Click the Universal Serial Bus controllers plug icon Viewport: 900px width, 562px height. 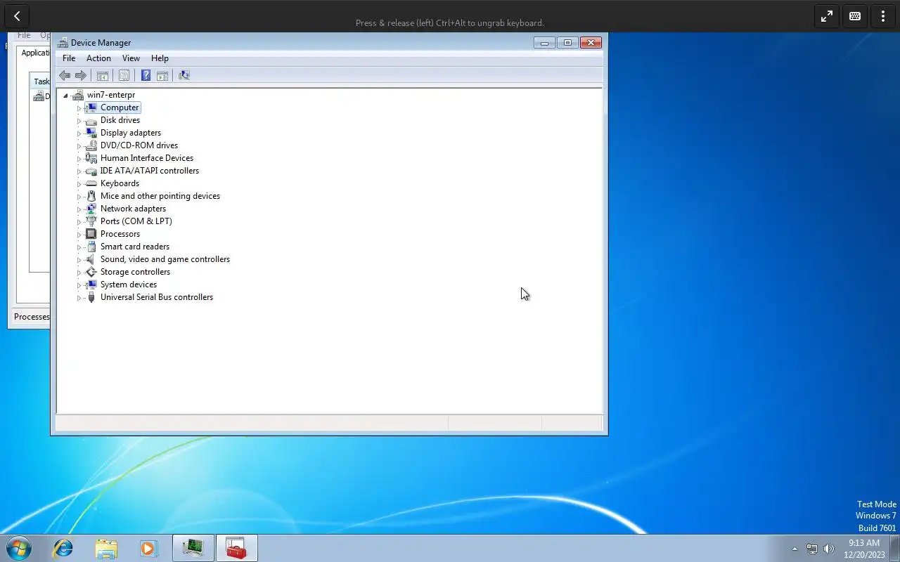91,297
